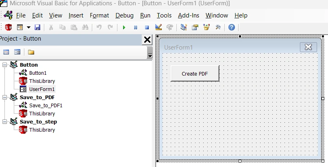This screenshot has width=328, height=167.
Task: Click the SOLIDWORKS view icon in toolbar
Action: click(9, 27)
